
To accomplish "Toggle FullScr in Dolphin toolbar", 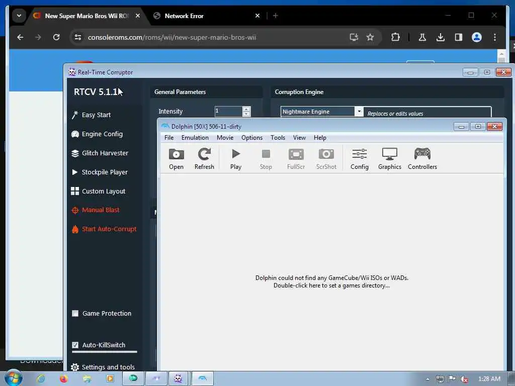I will [296, 159].
